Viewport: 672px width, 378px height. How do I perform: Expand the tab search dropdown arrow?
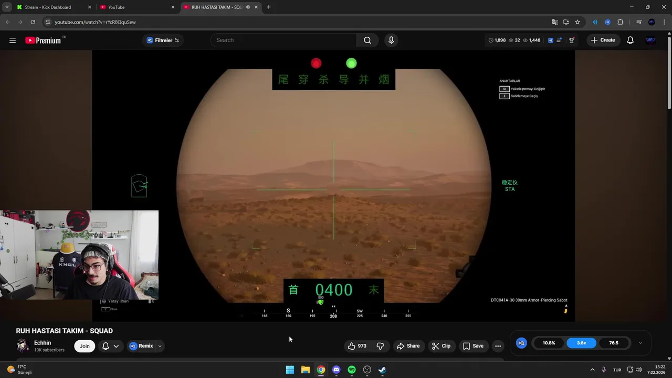coord(7,7)
